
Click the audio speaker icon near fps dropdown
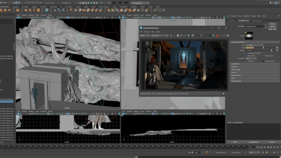274,153
